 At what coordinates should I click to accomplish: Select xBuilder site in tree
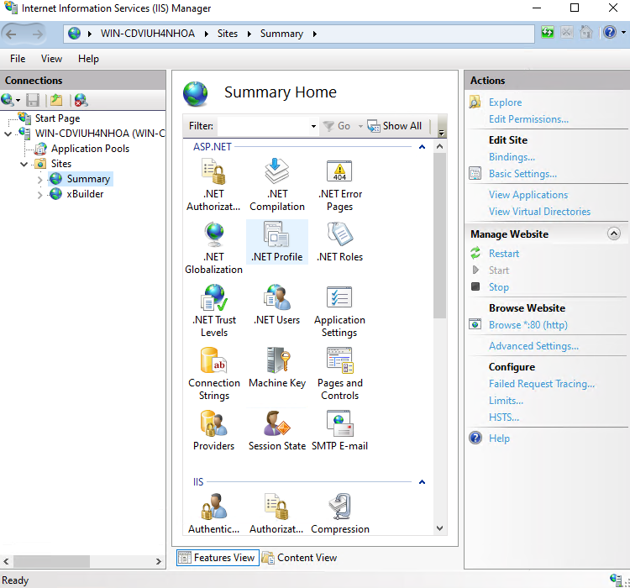point(85,194)
